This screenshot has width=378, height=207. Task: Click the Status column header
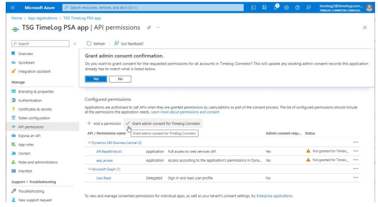point(310,133)
